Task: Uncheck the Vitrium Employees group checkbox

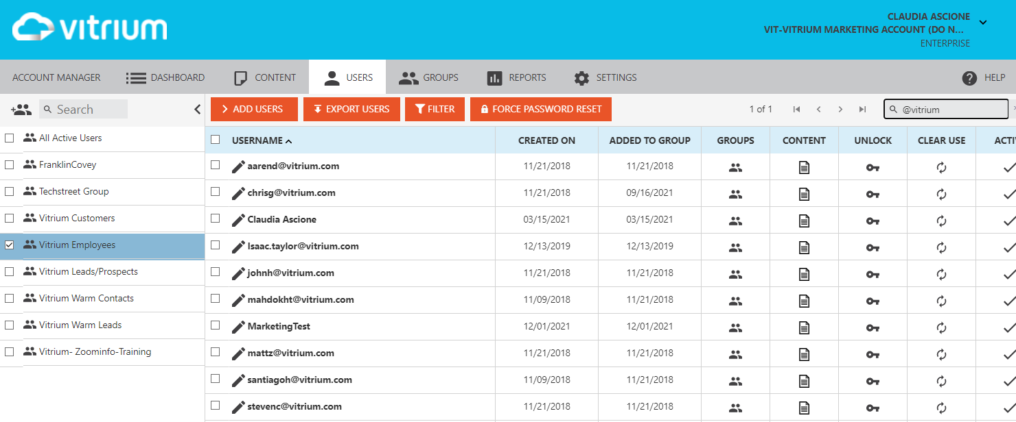Action: click(10, 245)
